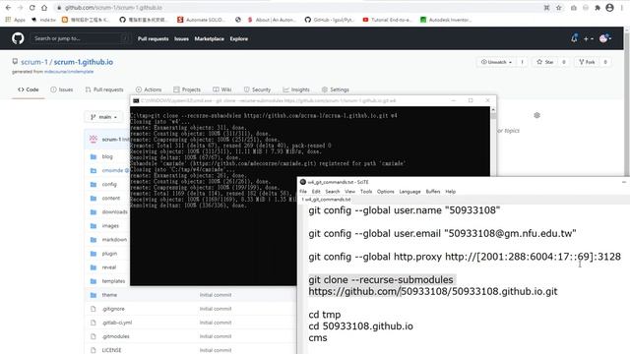Open the templates folder
Screen dimensions: 630x354
pyautogui.click(x=113, y=281)
